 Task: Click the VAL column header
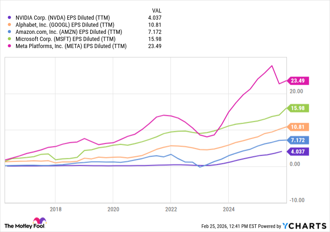[156, 10]
